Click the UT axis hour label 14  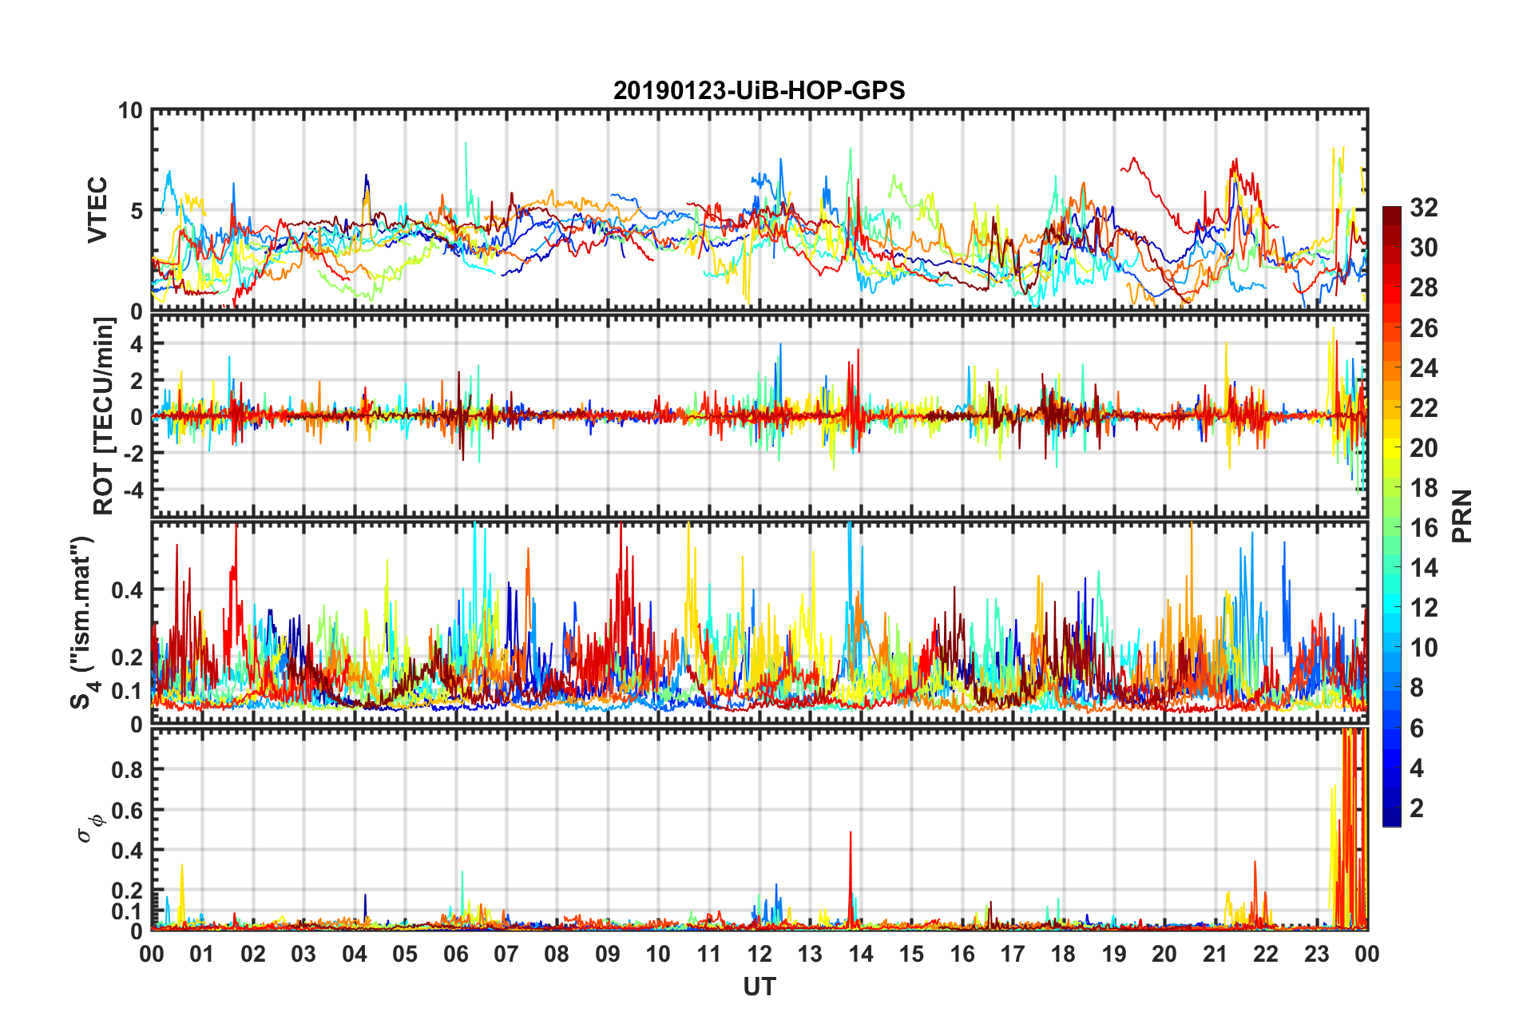pos(861,955)
